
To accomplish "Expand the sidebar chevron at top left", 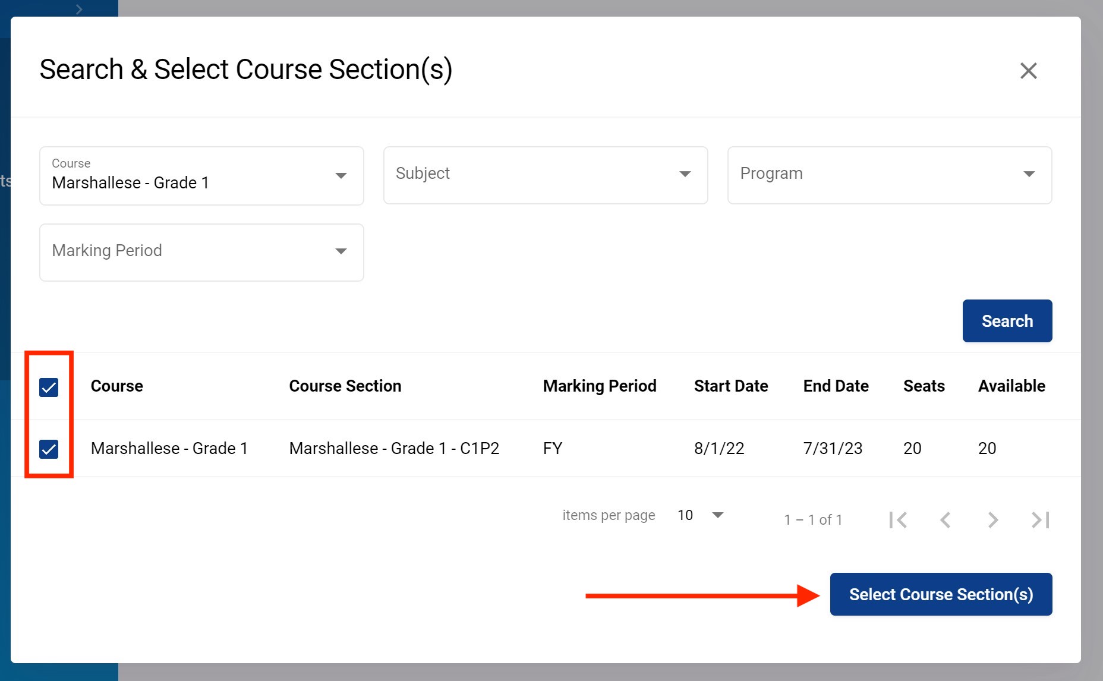I will click(x=79, y=9).
